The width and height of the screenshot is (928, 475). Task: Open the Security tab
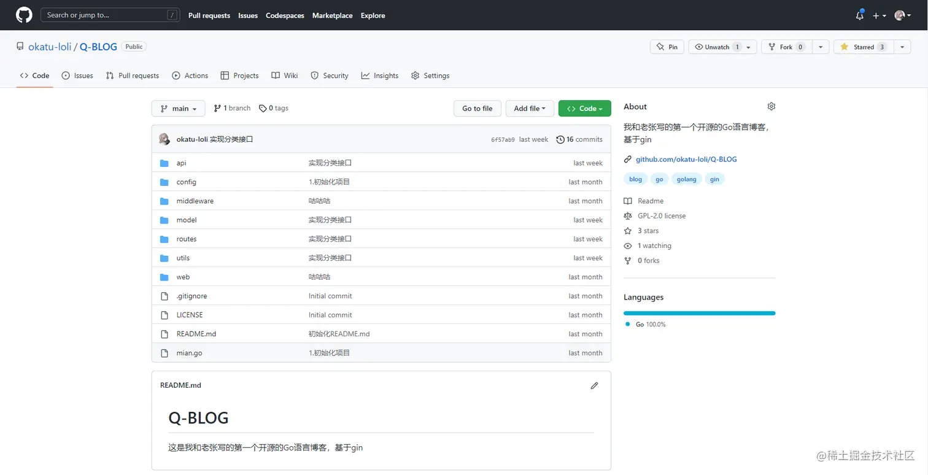330,75
